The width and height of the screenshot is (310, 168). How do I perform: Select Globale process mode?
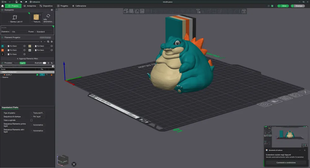[16, 63]
